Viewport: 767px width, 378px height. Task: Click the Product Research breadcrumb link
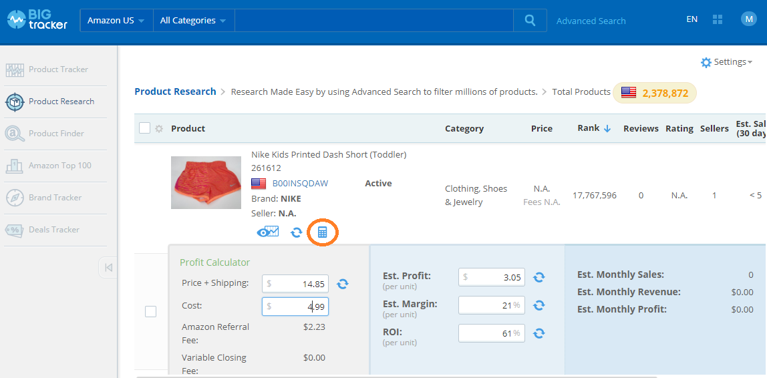[175, 91]
